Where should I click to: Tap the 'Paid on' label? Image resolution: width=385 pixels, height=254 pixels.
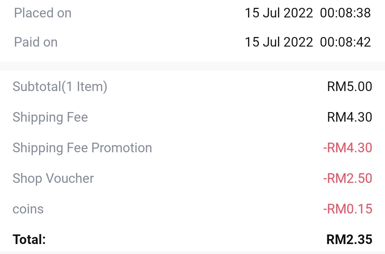pyautogui.click(x=36, y=42)
